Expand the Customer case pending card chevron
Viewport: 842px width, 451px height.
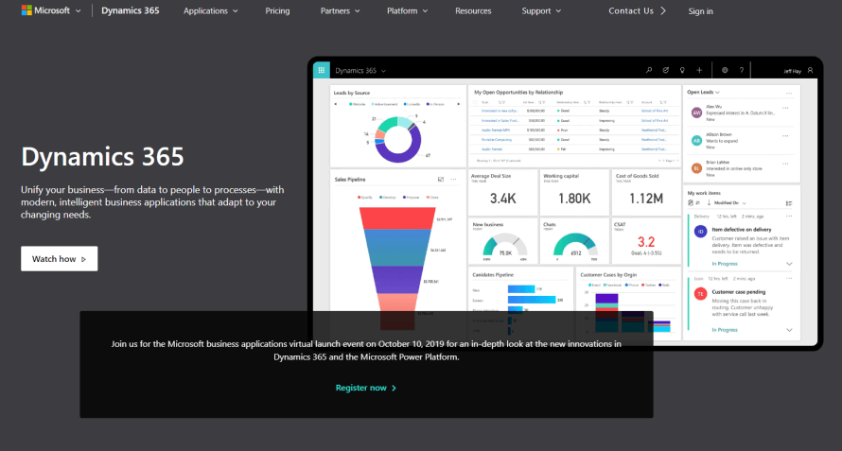point(789,330)
